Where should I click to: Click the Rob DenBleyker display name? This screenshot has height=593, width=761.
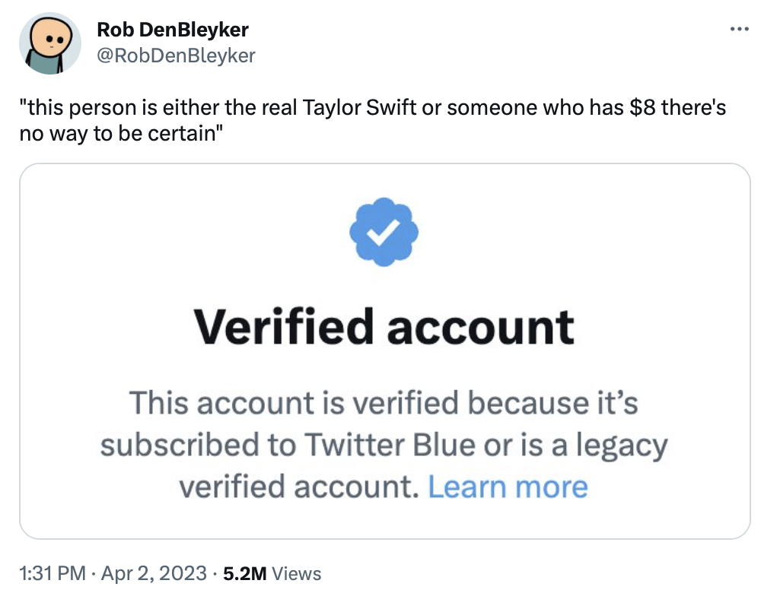point(173,30)
